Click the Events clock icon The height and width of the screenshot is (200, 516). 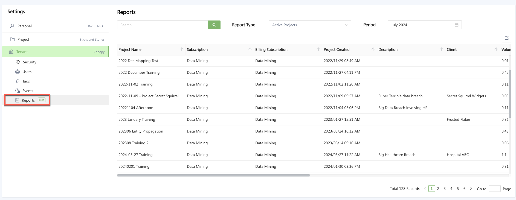coord(18,91)
